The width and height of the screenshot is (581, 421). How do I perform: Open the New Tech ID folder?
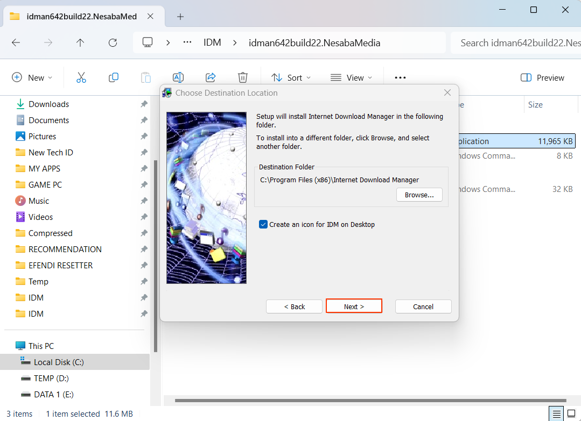click(51, 152)
